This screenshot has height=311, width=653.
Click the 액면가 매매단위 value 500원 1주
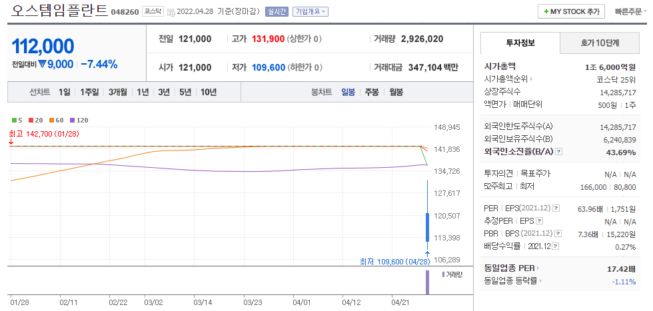click(617, 105)
